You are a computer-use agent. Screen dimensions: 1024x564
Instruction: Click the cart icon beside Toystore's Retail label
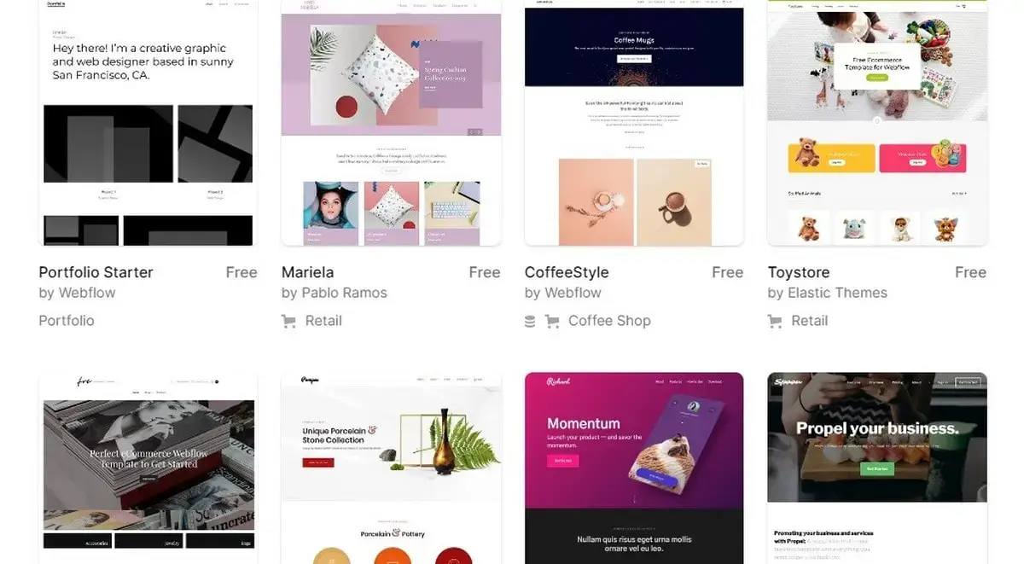coord(775,321)
